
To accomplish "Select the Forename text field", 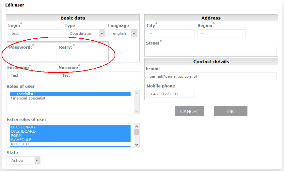I will [31, 75].
